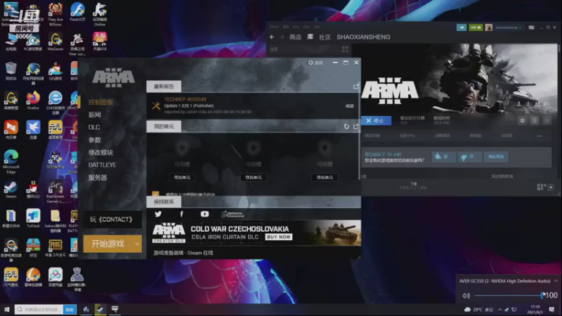562x316 pixels.
Task: Open the taskbar clock and date
Action: (x=535, y=309)
